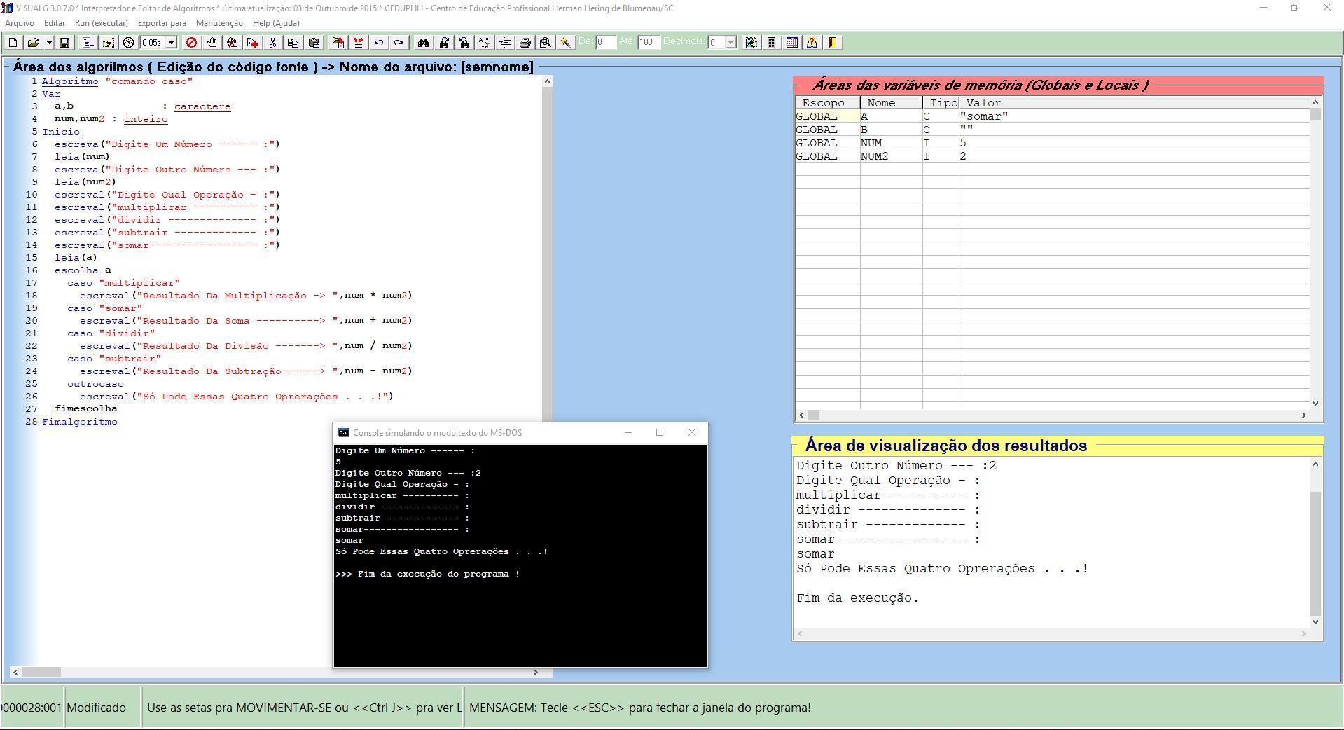This screenshot has width=1344, height=730.
Task: Save the algorithm with floppy disk icon
Action: [x=64, y=43]
